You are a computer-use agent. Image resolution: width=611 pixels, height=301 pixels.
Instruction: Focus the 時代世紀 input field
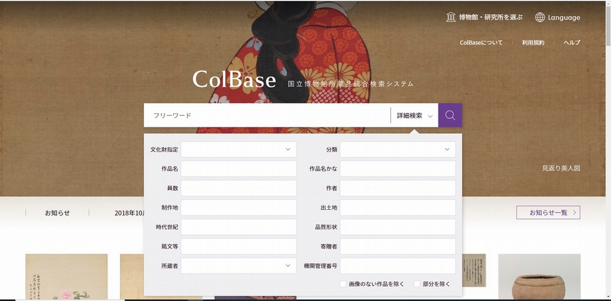[x=239, y=227]
